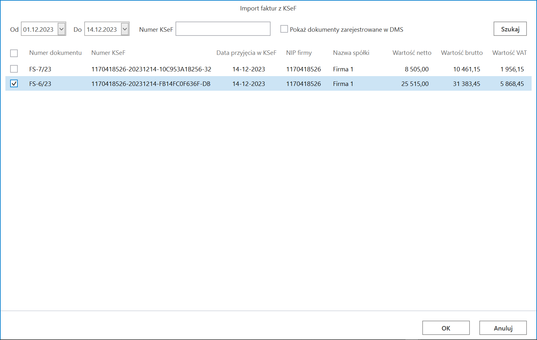Select document number FS-6/23
537x340 pixels.
click(40, 84)
